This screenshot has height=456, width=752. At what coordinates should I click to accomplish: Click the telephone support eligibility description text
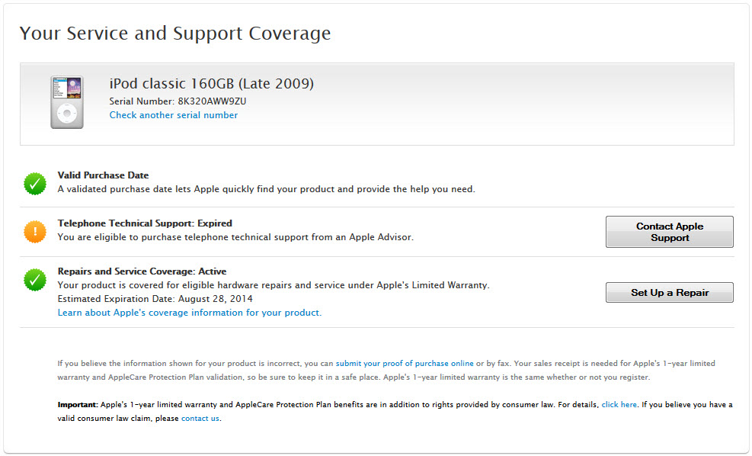tap(235, 237)
